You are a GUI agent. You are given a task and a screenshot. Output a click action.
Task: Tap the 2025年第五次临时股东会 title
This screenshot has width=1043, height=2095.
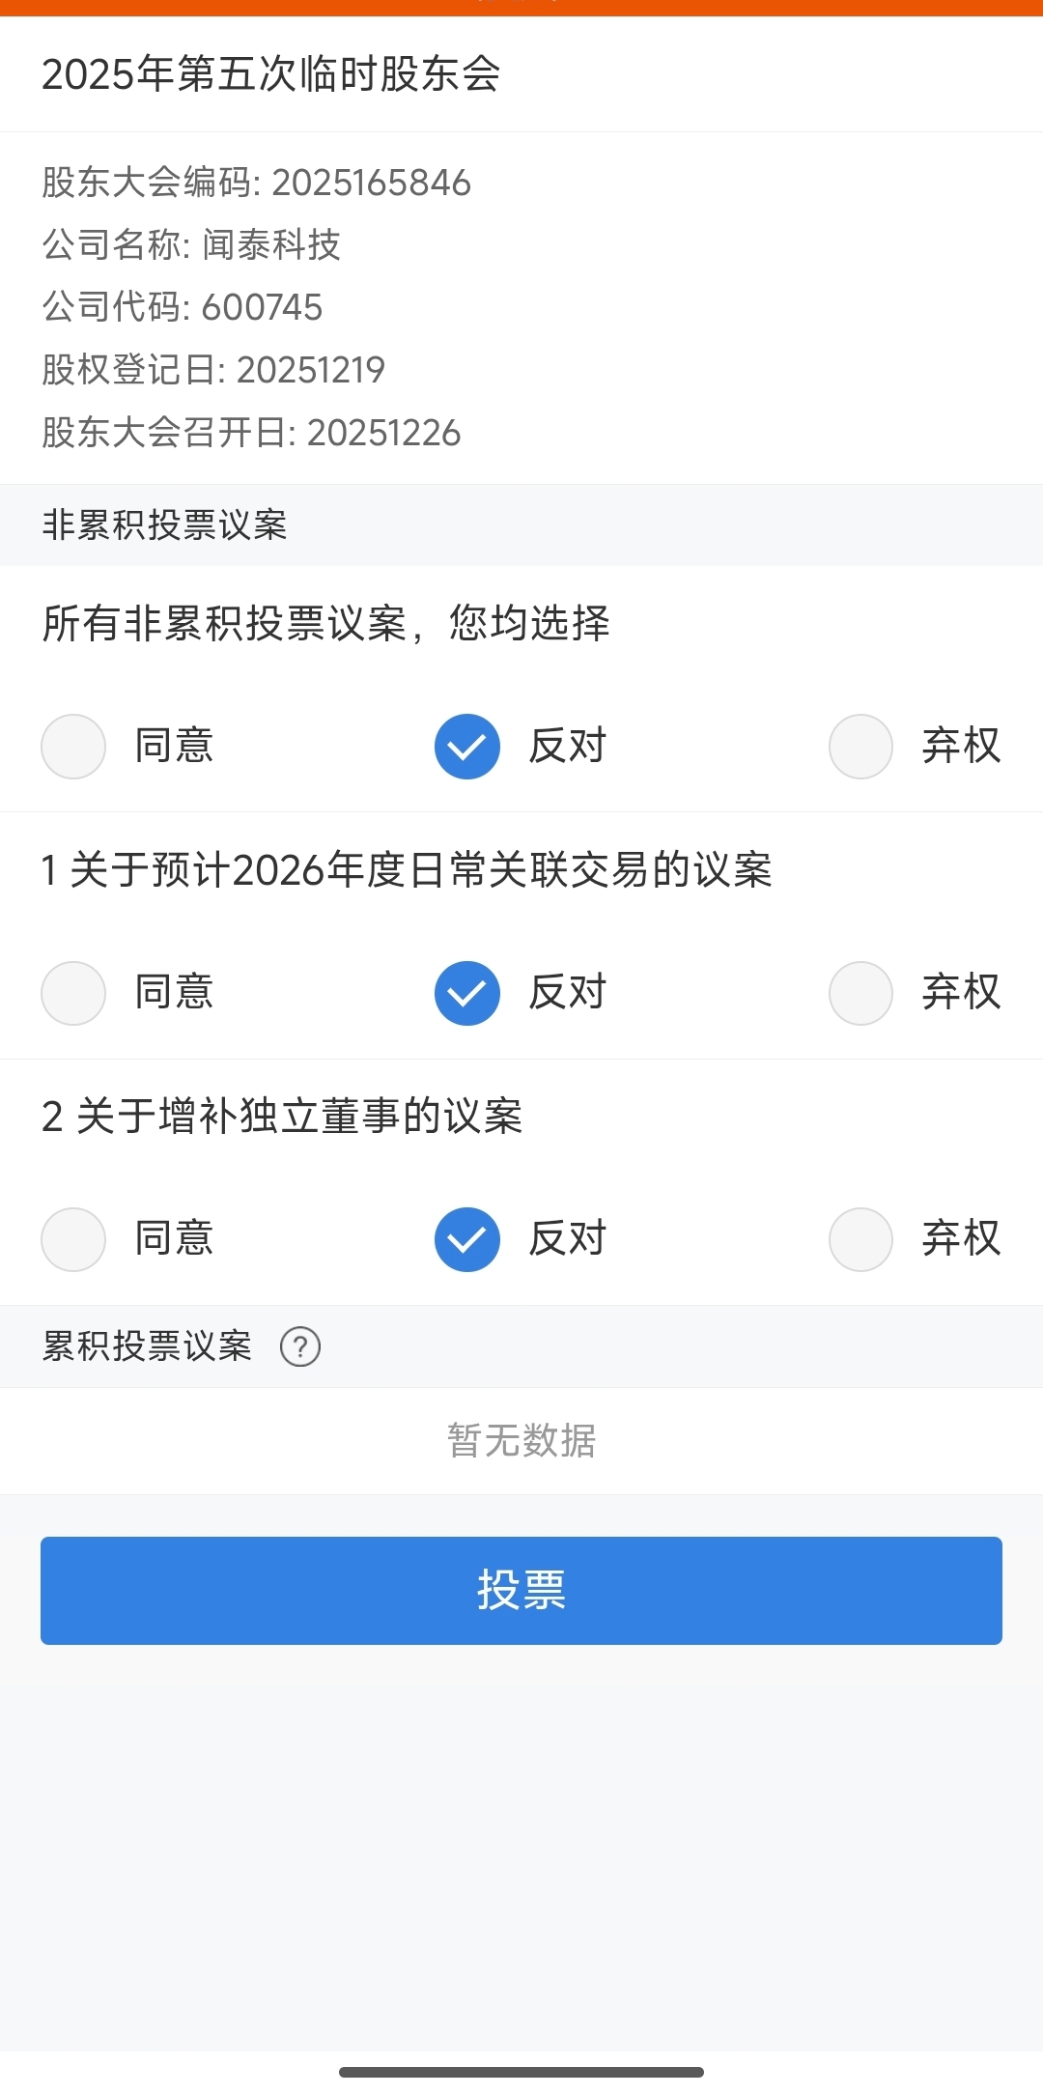(x=271, y=74)
